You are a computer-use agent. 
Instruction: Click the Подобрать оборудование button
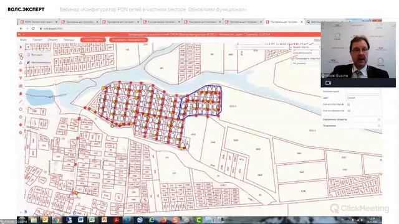click(x=129, y=40)
